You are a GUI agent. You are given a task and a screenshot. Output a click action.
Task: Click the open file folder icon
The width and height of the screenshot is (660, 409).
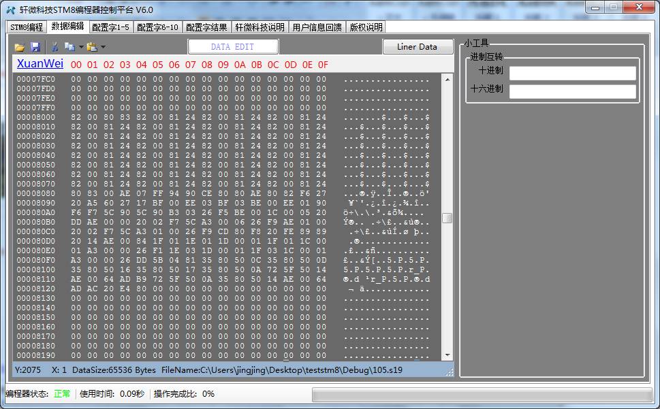click(20, 47)
